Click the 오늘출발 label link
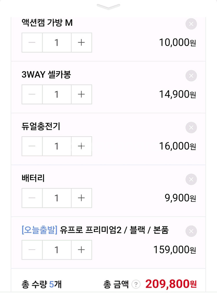Viewport: 217px width, 293px height. (x=40, y=230)
